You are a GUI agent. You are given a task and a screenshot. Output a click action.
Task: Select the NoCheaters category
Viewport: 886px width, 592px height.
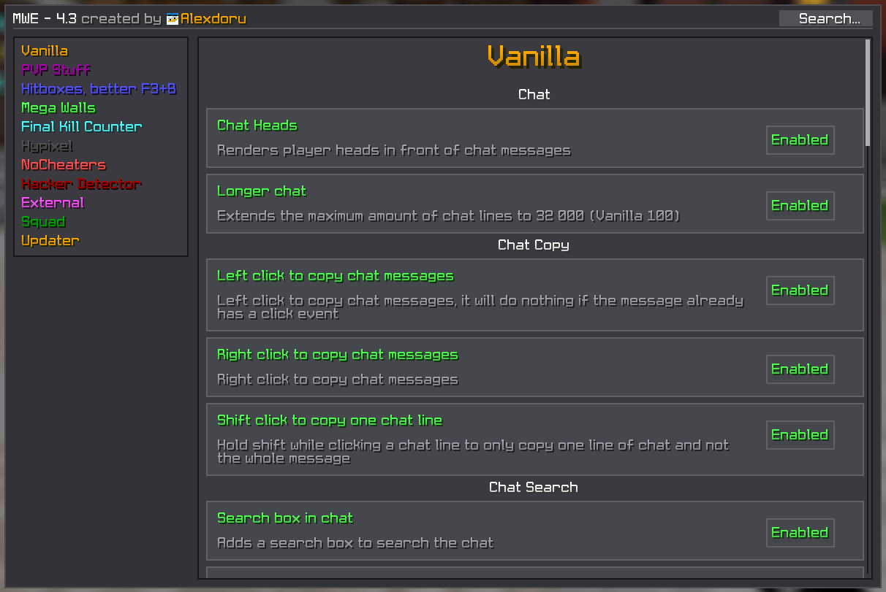[x=64, y=165]
